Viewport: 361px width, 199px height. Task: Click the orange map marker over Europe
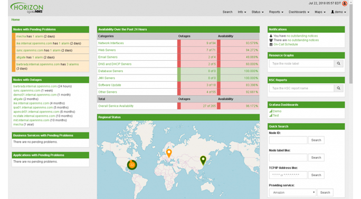(169, 153)
